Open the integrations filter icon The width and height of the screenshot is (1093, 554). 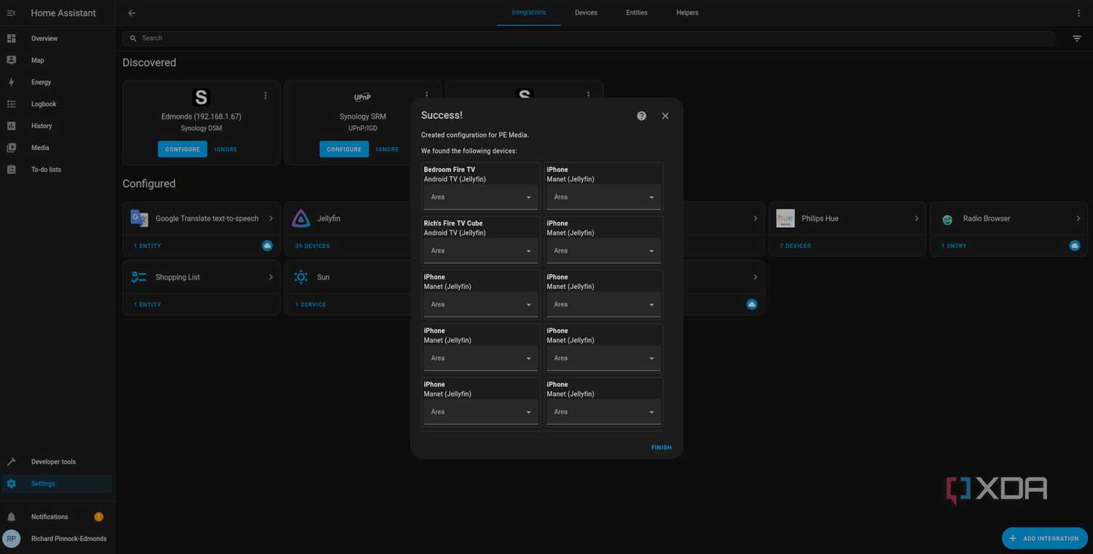[1076, 39]
